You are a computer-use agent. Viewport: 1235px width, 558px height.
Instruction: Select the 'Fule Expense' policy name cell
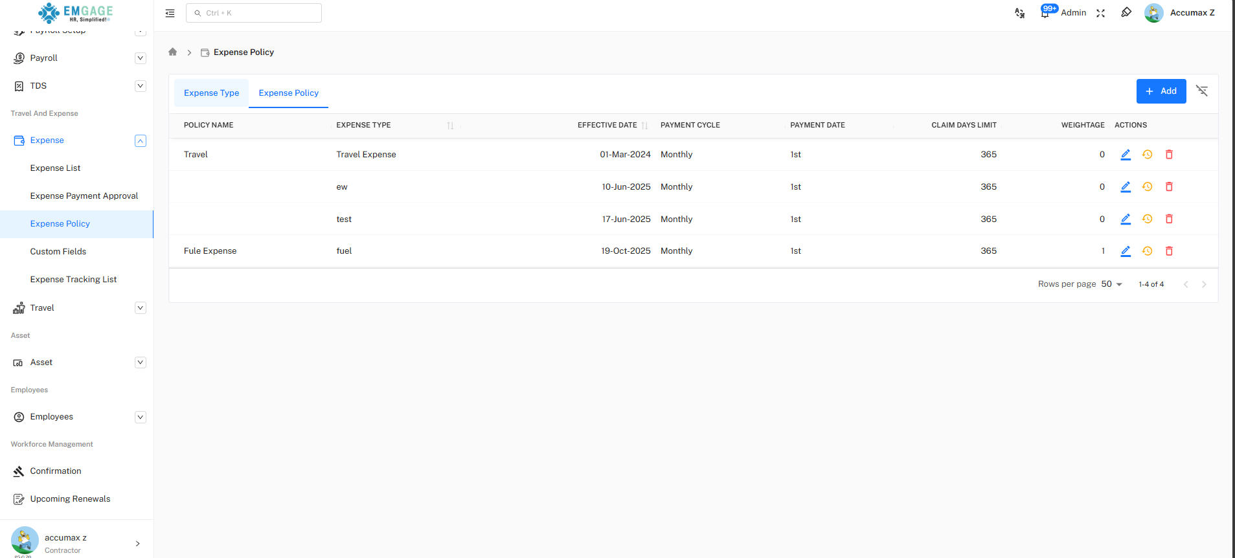pos(210,251)
